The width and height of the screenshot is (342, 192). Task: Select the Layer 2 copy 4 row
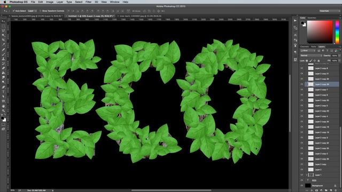tap(320, 116)
